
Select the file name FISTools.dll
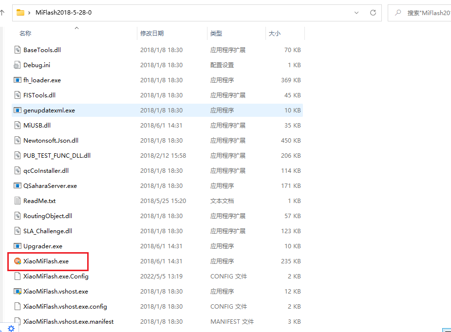39,95
